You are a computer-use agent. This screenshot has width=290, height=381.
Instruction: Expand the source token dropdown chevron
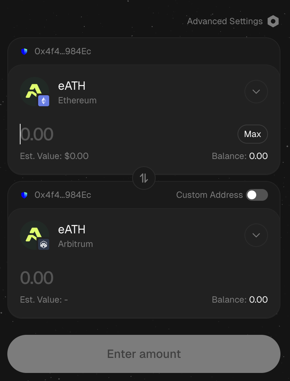click(256, 92)
